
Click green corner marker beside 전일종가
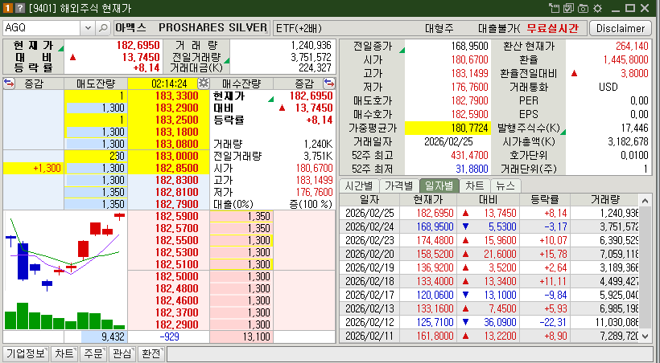(402, 50)
